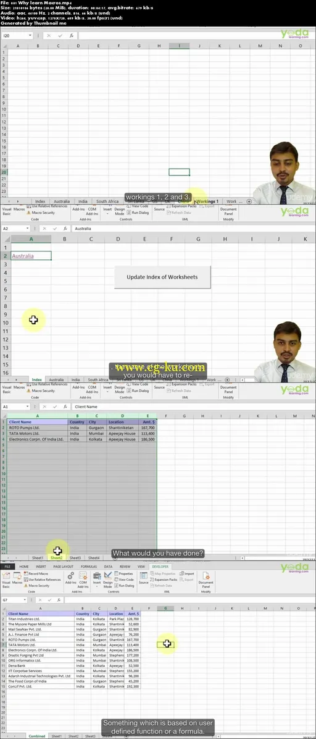Toggle Design Mode in the full DEVELOPER ribbon
Screen dimensions: 316x739
coord(108,579)
